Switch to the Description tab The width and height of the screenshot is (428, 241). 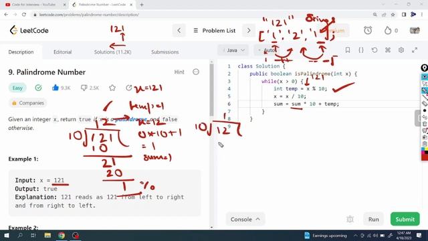[x=21, y=52]
